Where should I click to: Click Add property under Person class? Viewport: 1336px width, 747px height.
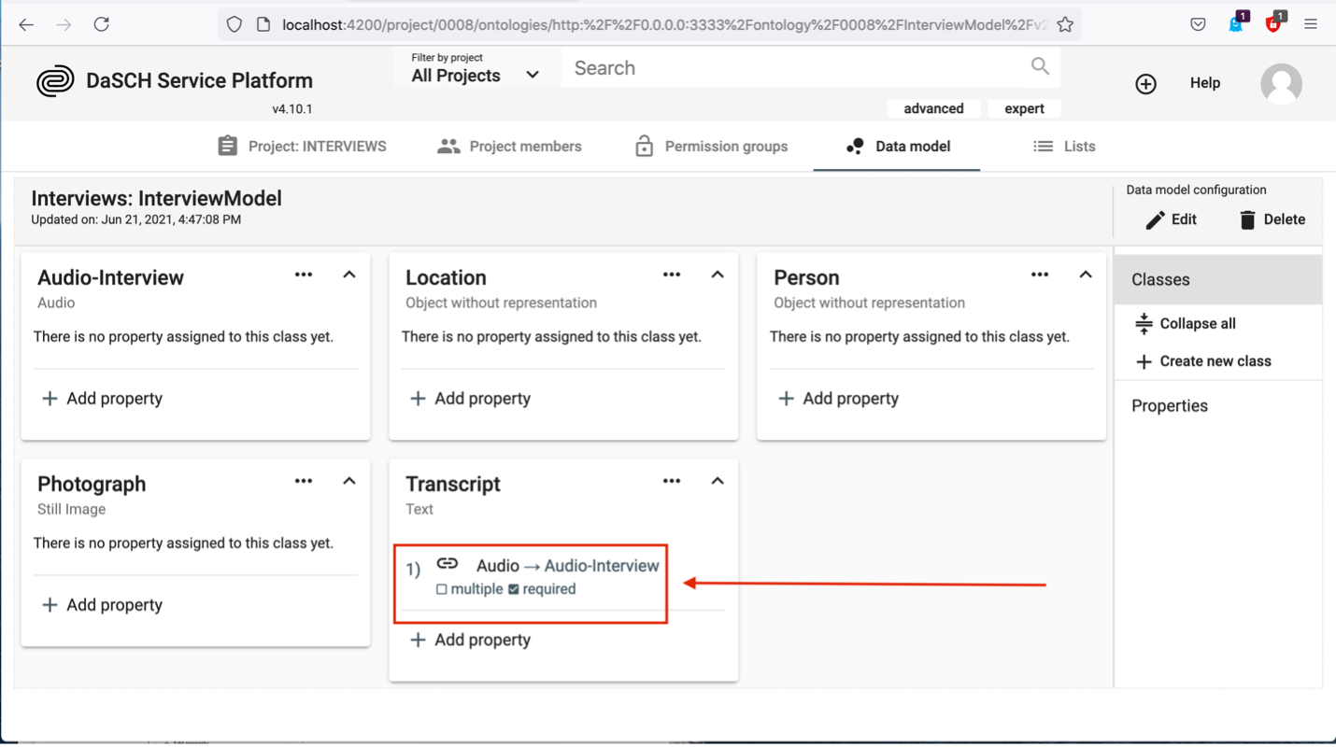click(x=838, y=399)
